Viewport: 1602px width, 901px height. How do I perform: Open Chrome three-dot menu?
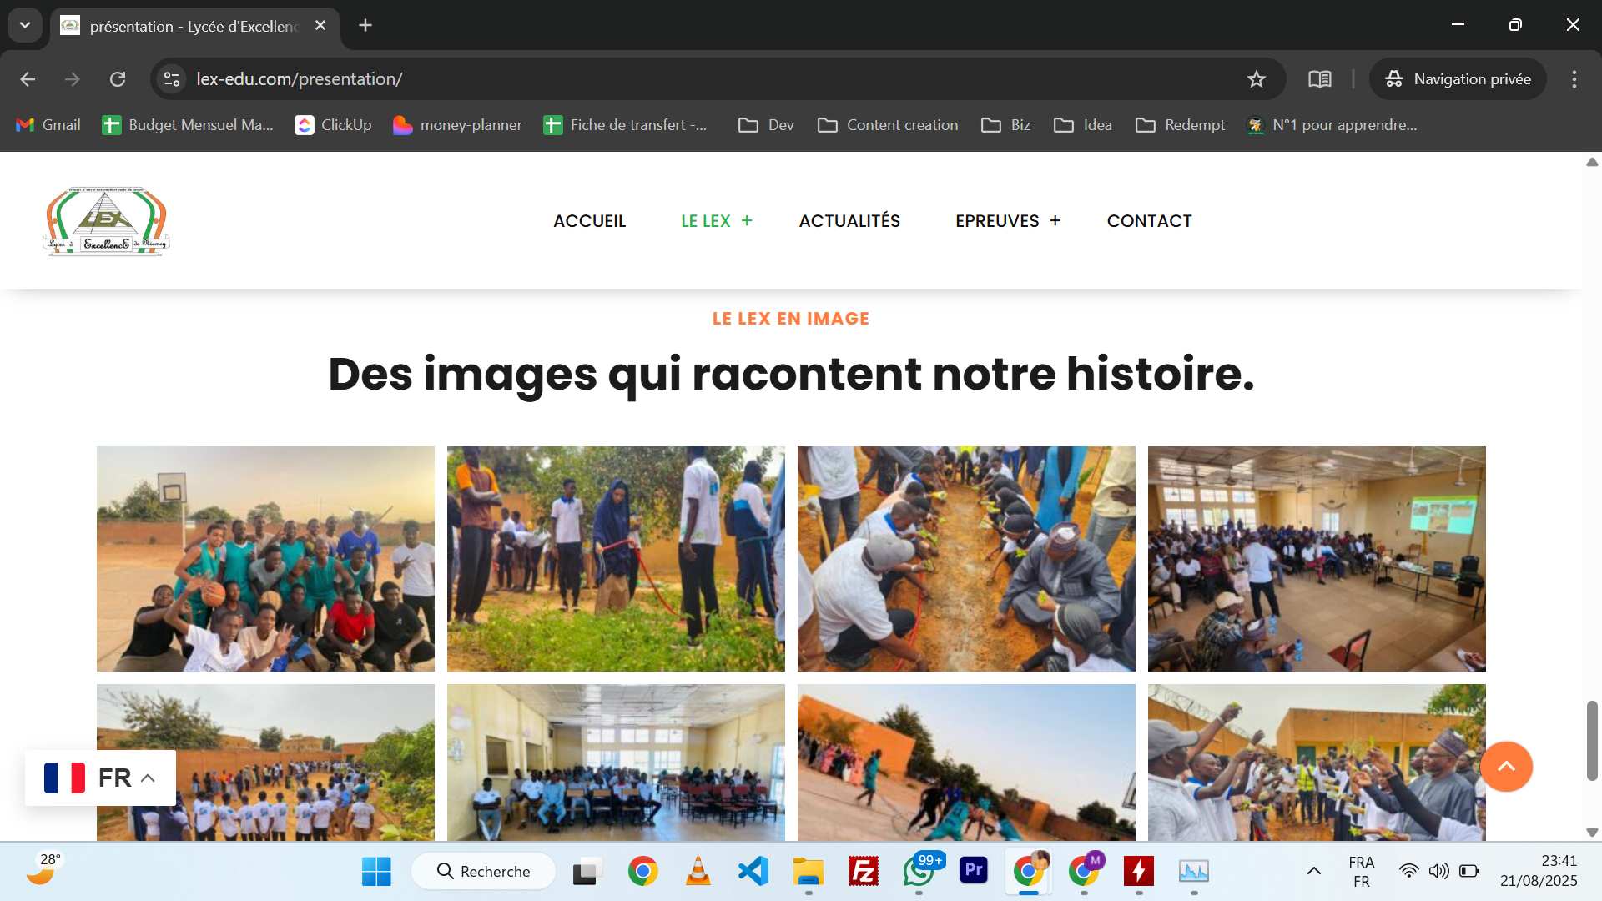click(x=1574, y=79)
